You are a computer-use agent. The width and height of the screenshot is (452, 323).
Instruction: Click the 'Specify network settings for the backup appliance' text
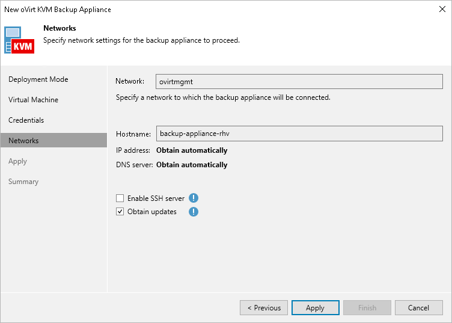141,40
